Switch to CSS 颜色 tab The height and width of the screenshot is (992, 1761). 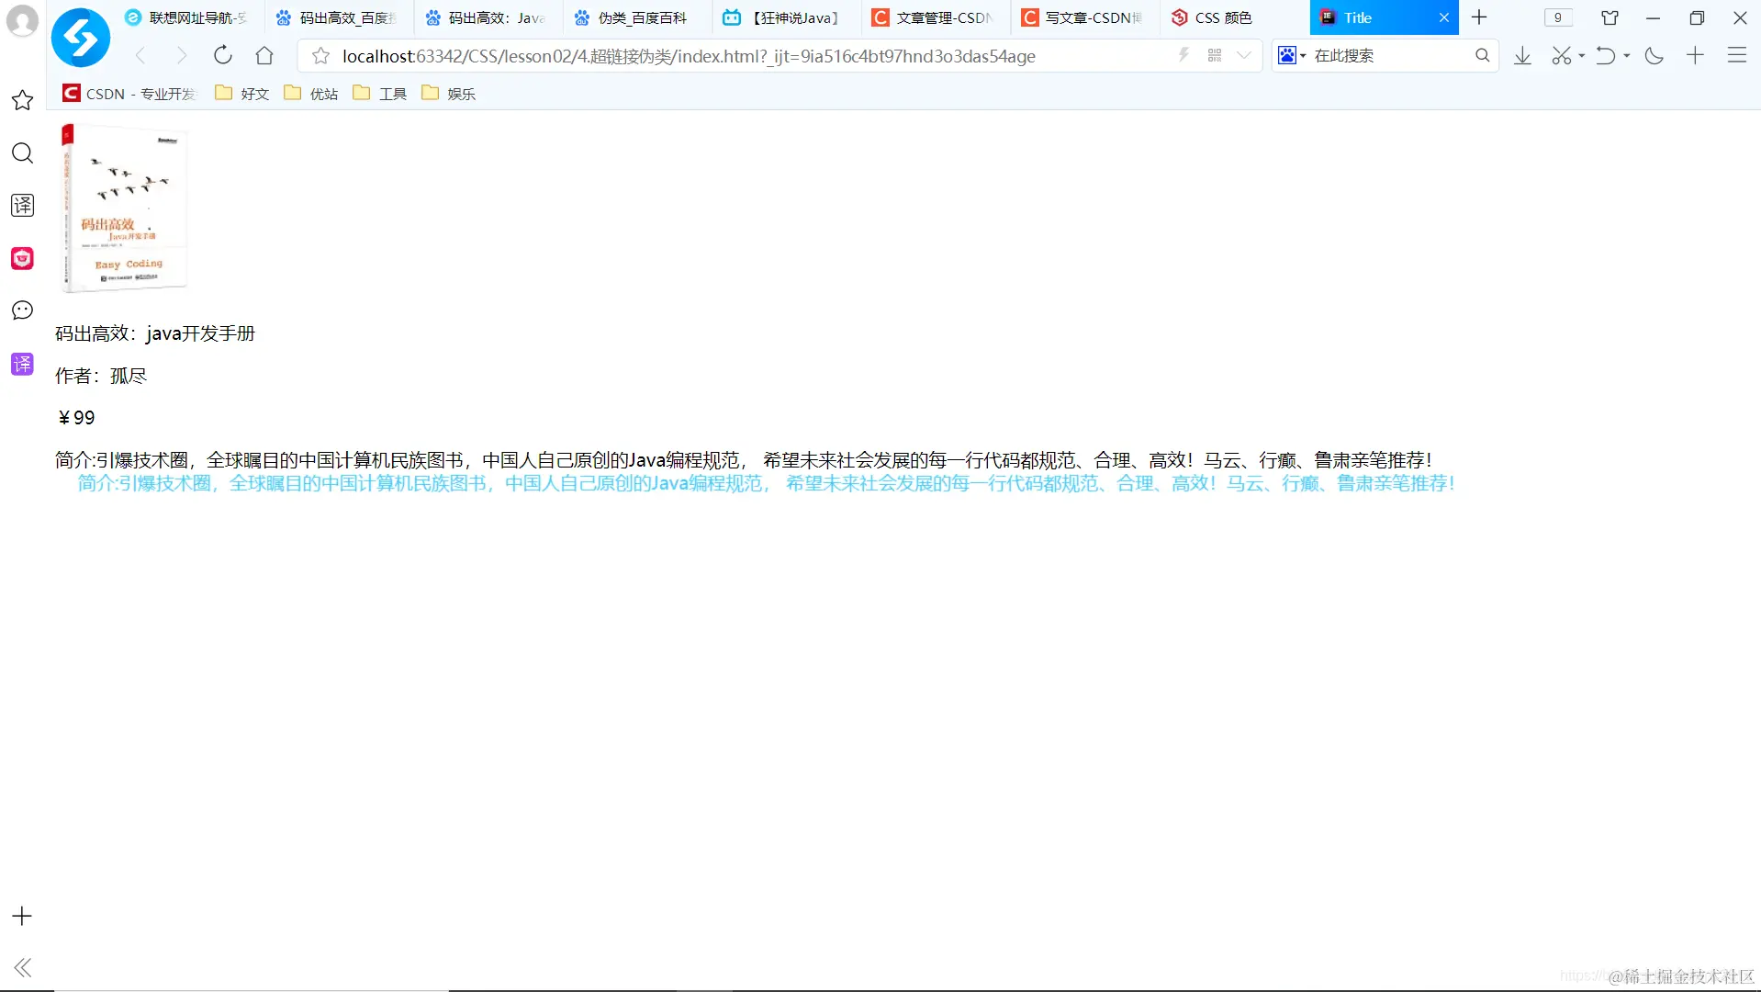[x=1233, y=17]
